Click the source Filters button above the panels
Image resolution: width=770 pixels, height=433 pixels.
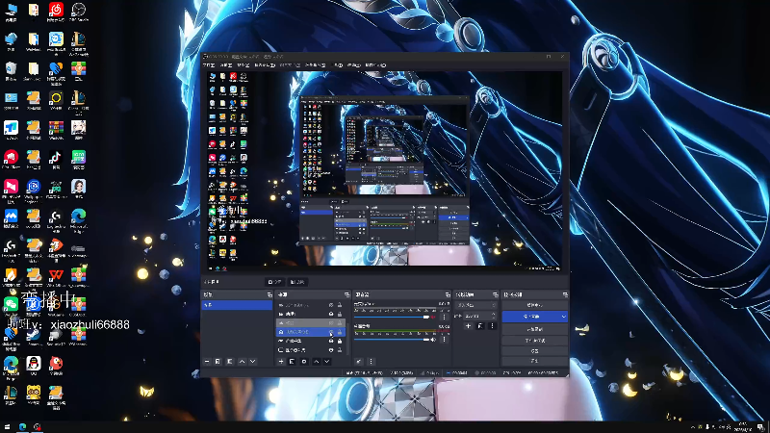(297, 282)
